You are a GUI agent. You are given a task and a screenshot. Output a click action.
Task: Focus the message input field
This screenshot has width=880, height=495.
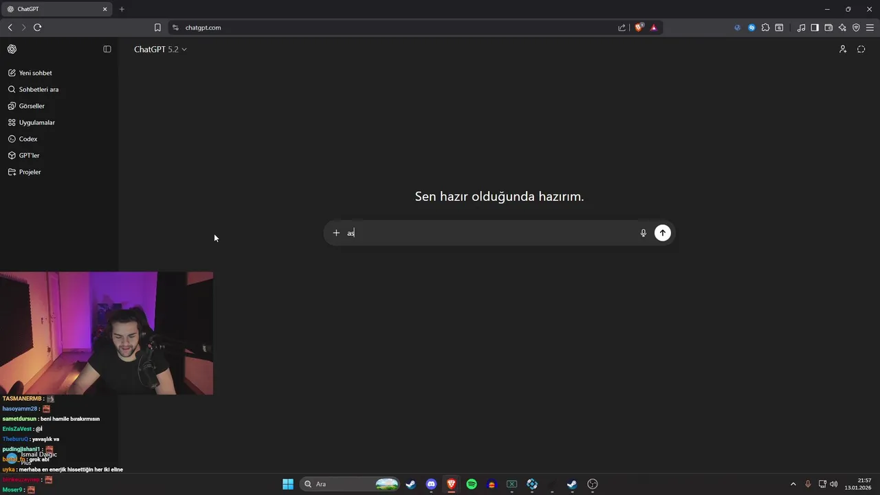tap(492, 233)
